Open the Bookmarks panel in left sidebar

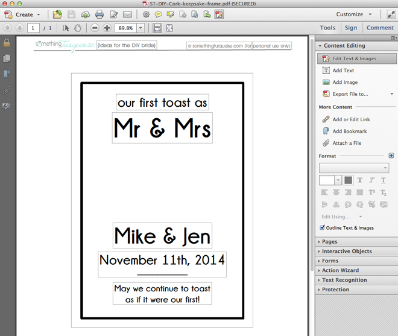[x=7, y=74]
